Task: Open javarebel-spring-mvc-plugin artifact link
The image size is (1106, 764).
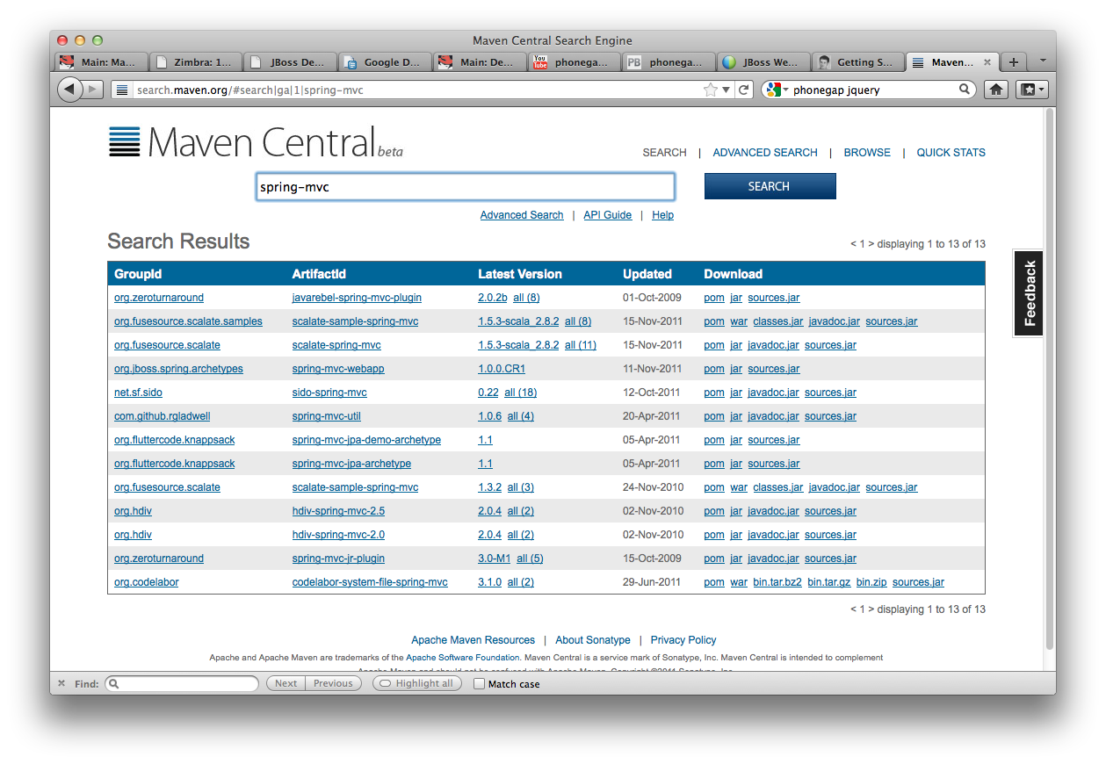Action: (x=358, y=298)
